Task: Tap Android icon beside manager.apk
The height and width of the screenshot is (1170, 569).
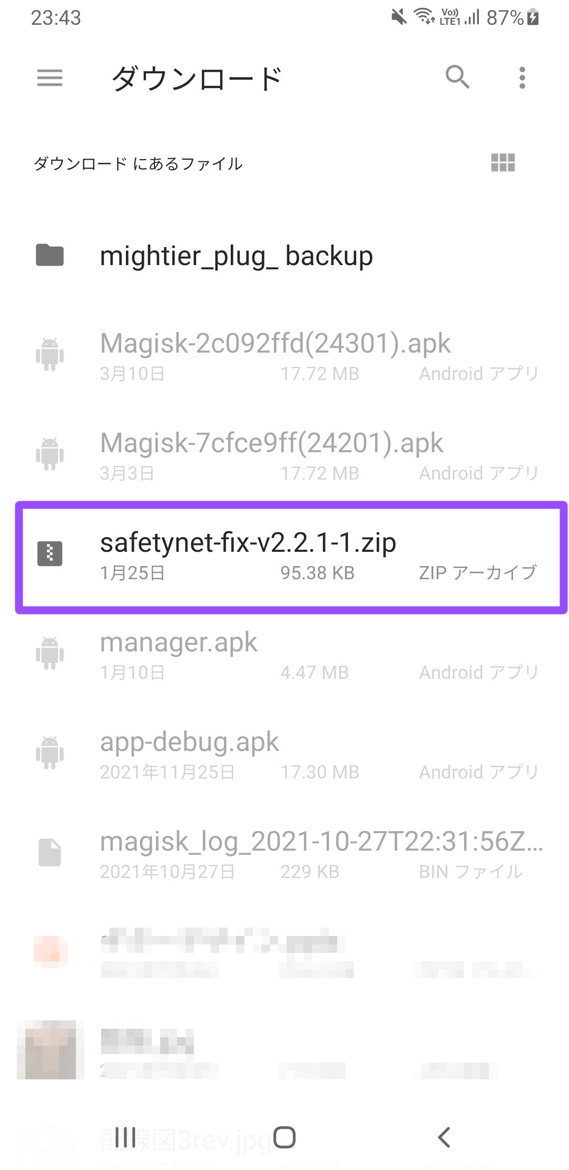Action: [50, 654]
